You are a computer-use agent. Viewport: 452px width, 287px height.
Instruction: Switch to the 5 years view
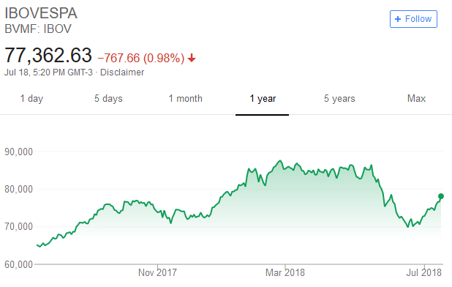tap(339, 99)
